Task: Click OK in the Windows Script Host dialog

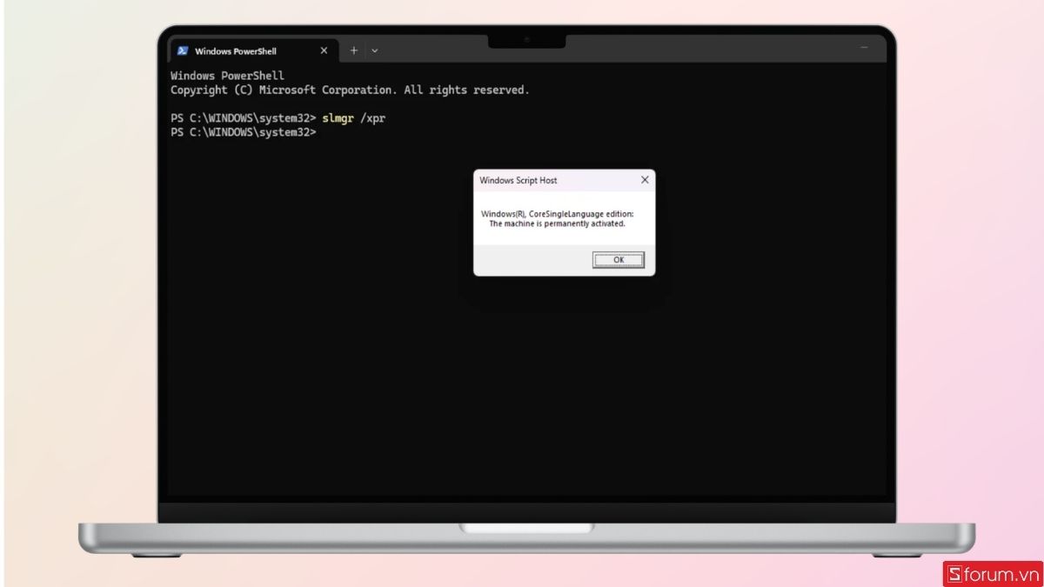Action: pyautogui.click(x=619, y=259)
